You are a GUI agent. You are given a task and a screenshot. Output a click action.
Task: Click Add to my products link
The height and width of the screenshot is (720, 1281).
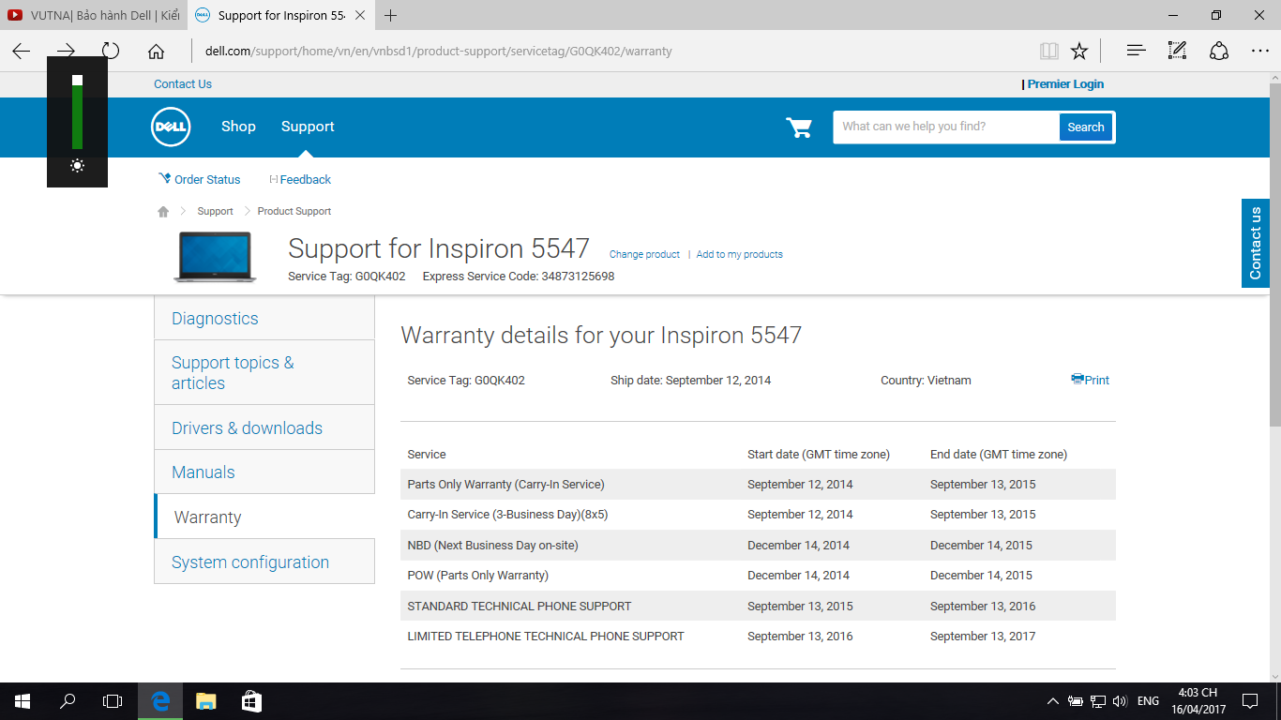(x=739, y=254)
